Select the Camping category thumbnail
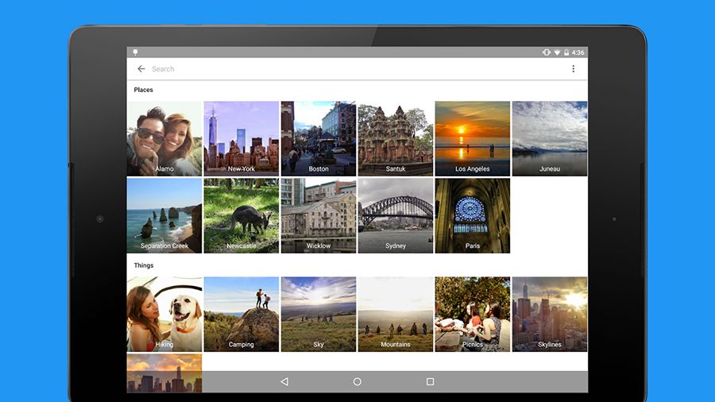 [242, 314]
